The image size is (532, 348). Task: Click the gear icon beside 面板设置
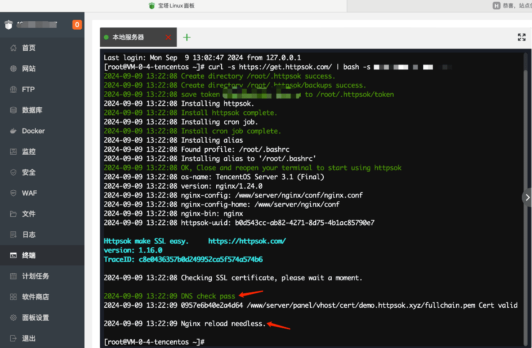pos(13,318)
